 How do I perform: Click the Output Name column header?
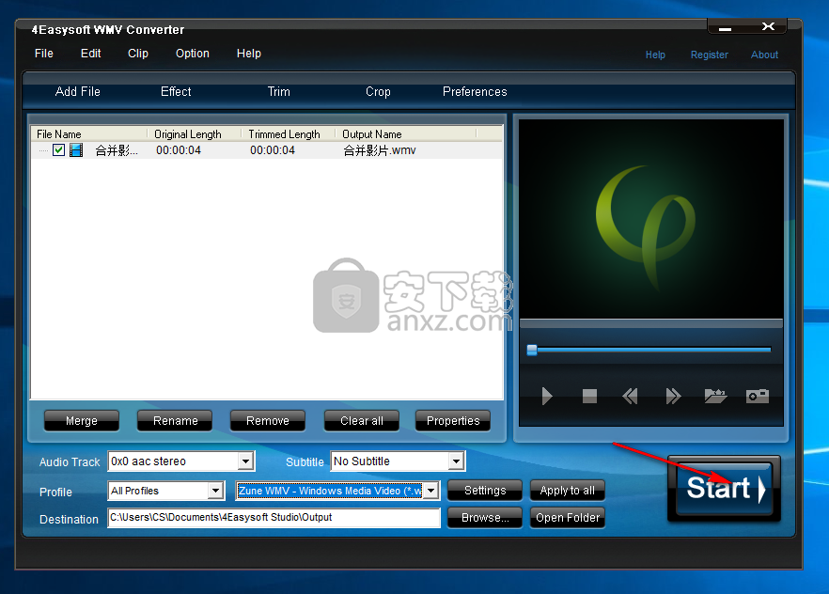(x=406, y=134)
